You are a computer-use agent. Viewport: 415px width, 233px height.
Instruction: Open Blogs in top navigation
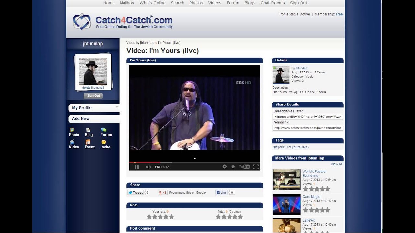click(x=250, y=3)
